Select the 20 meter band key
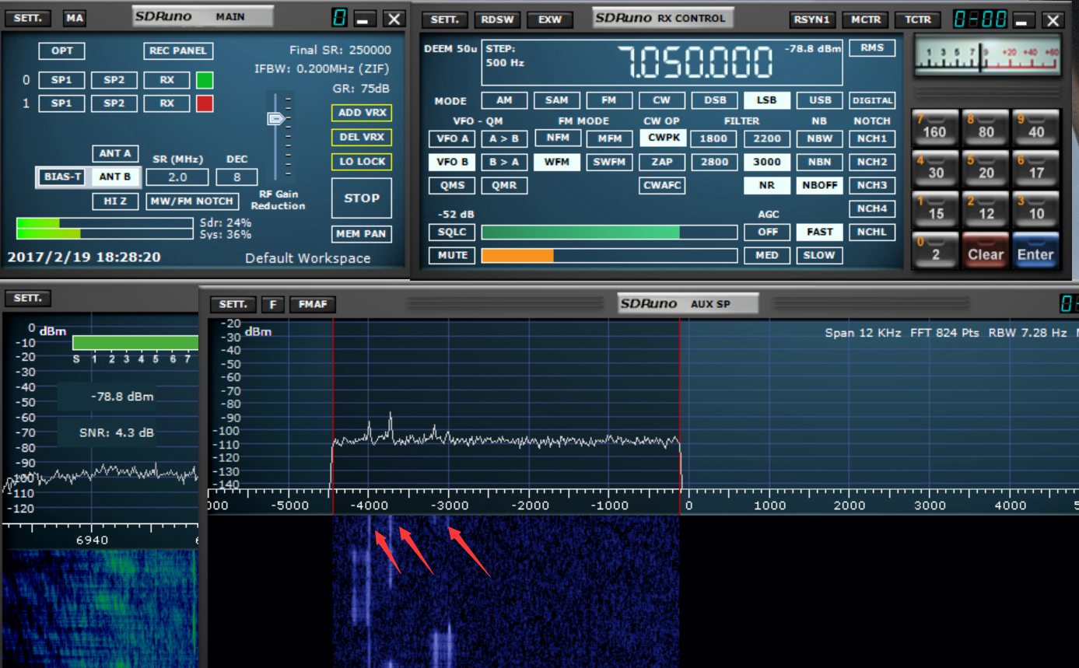Viewport: 1079px width, 668px height. click(x=986, y=168)
